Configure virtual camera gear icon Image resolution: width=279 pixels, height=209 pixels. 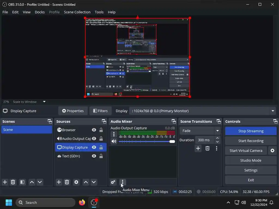click(x=272, y=150)
